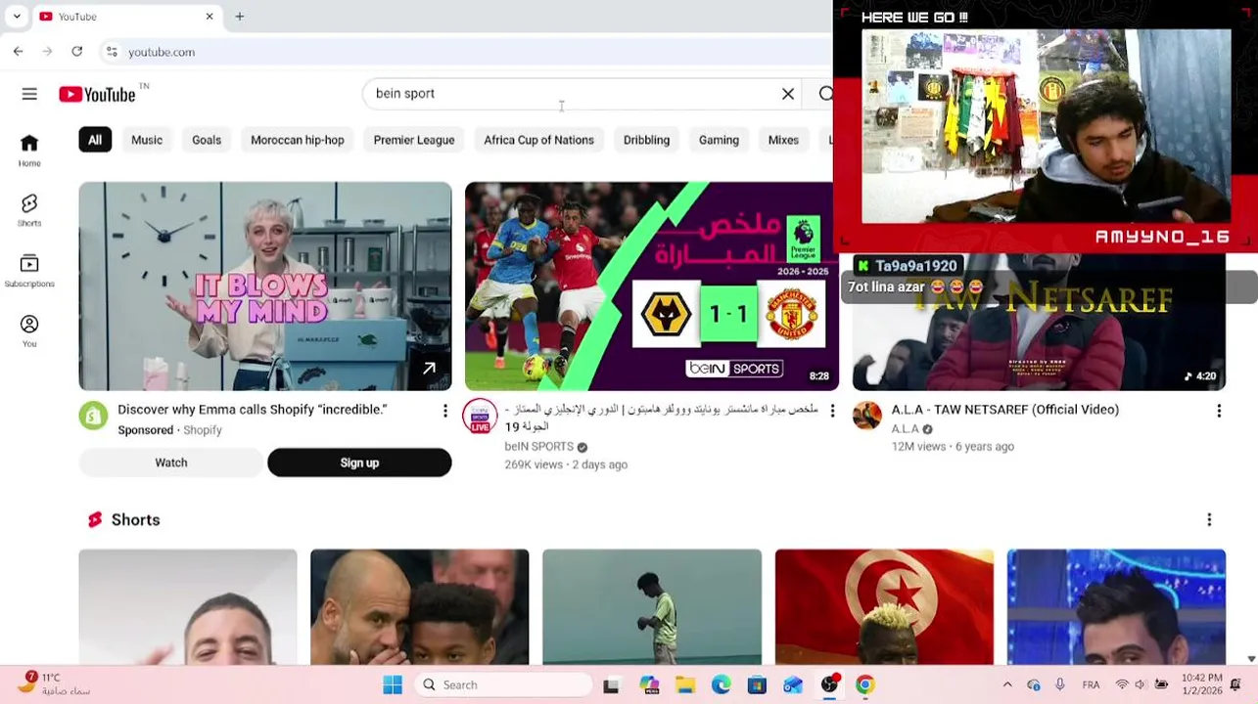Screen dimensions: 1258x704
Task: Select the Music filter chip
Action: coord(147,140)
